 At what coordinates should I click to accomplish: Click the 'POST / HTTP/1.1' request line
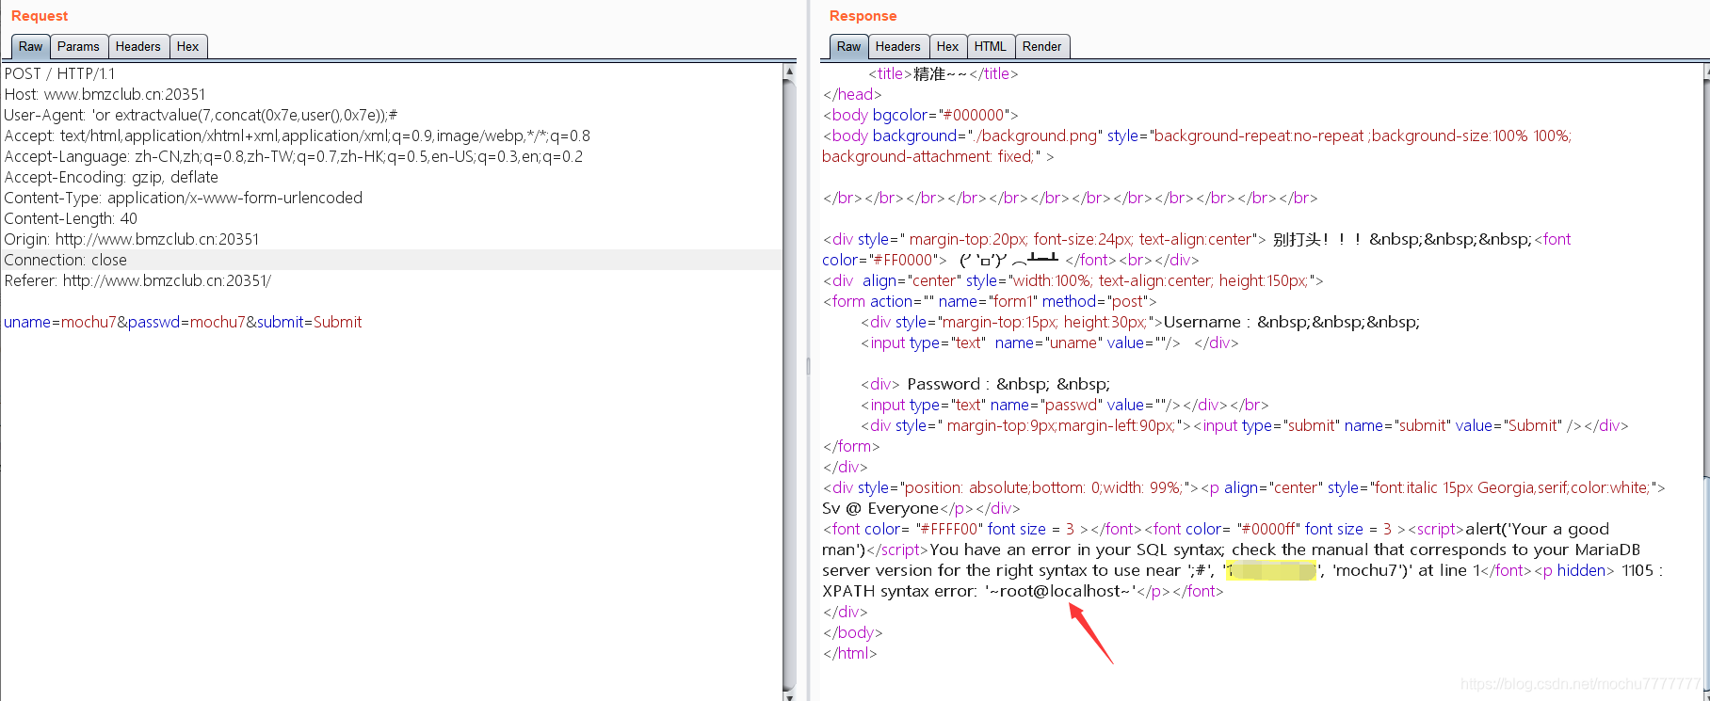point(60,73)
